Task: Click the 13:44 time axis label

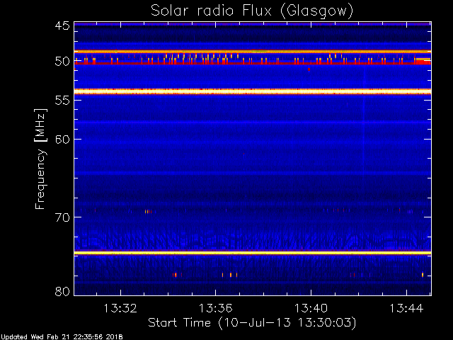Action: 406,309
